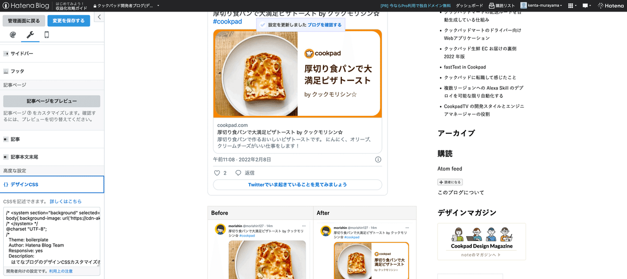Open fastText in Cookpad article link
This screenshot has height=279, width=627.
(x=465, y=67)
